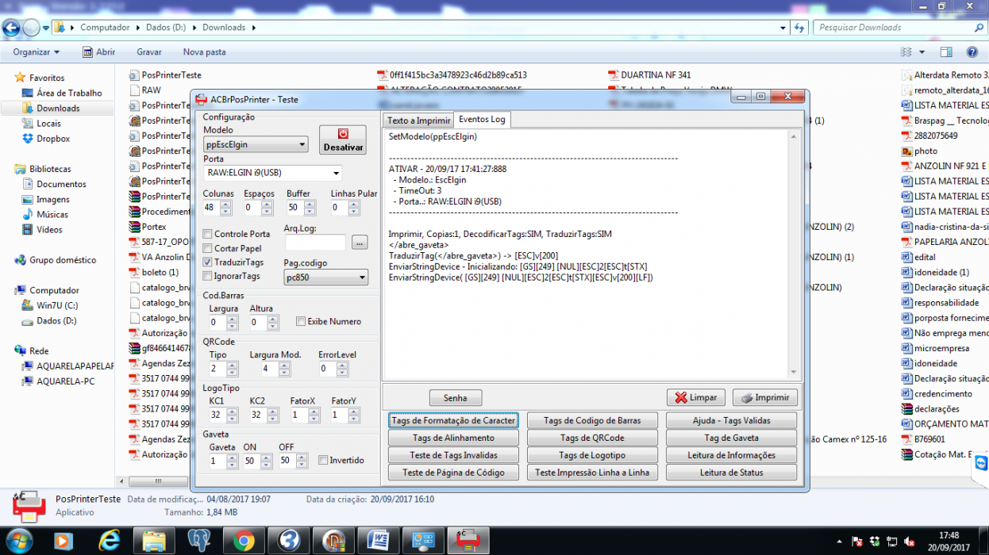Image resolution: width=989 pixels, height=555 pixels.
Task: Open the help icon in Explorer toolbar
Action: click(972, 52)
